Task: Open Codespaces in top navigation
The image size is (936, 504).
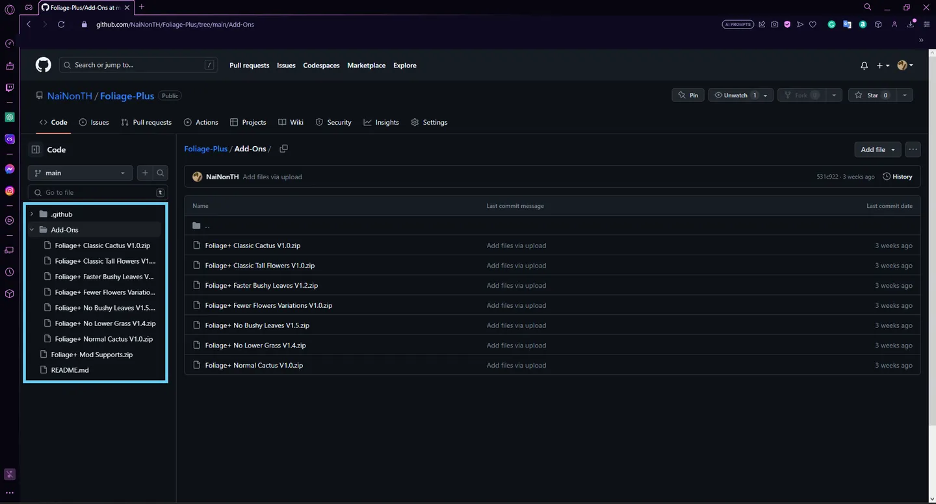Action: point(321,66)
